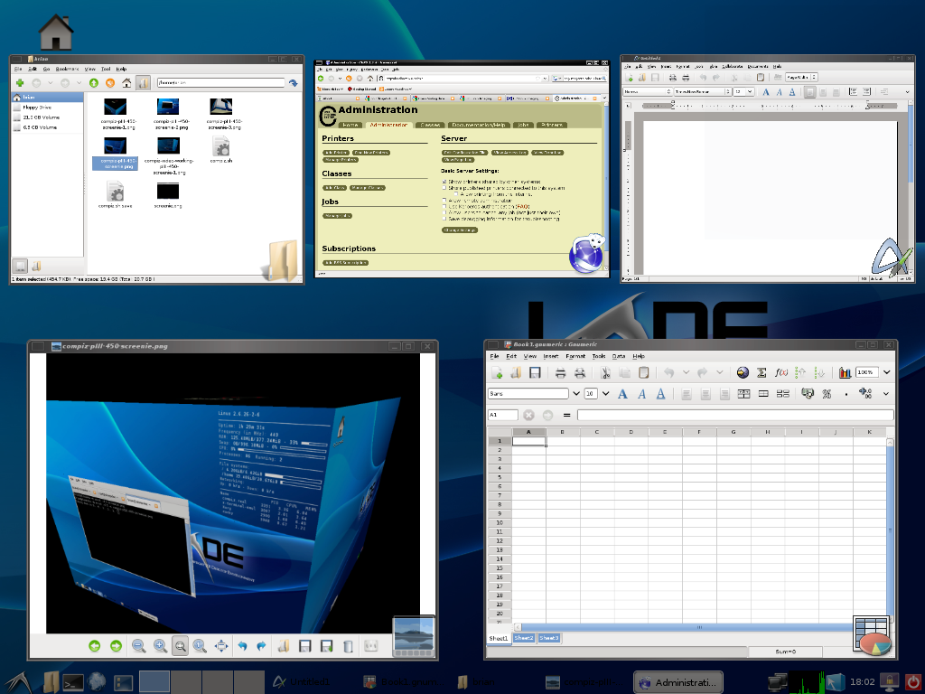Click the percent format icon in Gnumeric
The height and width of the screenshot is (694, 925).
click(x=827, y=394)
